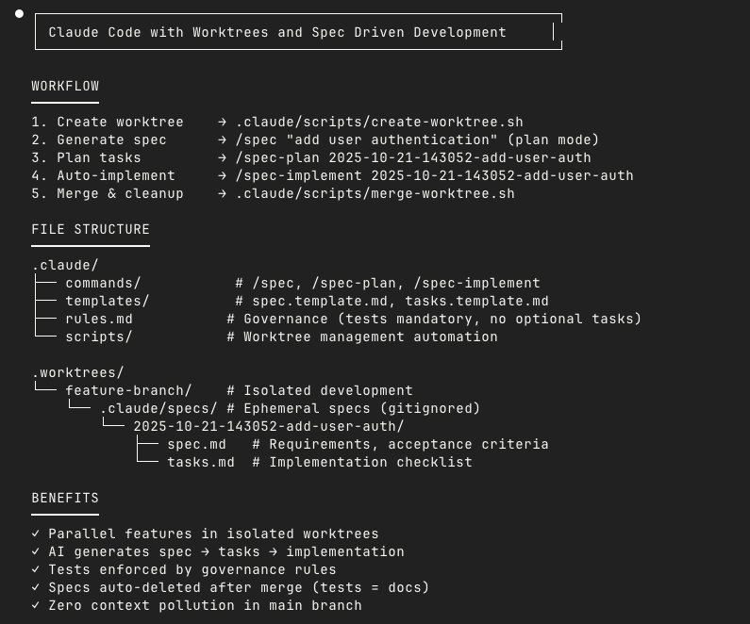
Task: Click the '# Ephemeral specs (gitignored)' comment
Action: (x=353, y=408)
